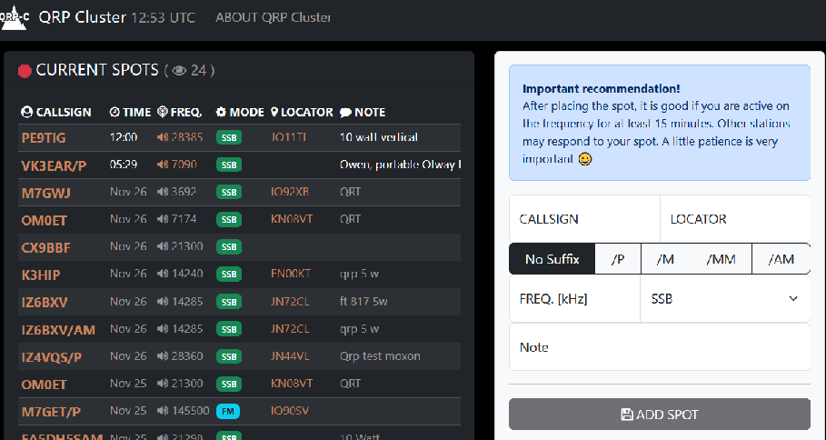
Task: Open callsign PE9TIG link
Action: pyautogui.click(x=44, y=138)
